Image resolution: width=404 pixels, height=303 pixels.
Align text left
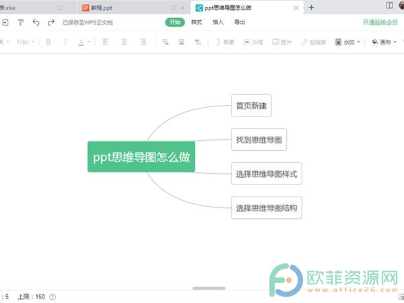point(105,42)
